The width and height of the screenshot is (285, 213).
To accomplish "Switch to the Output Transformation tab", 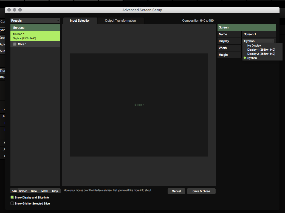I will point(120,21).
